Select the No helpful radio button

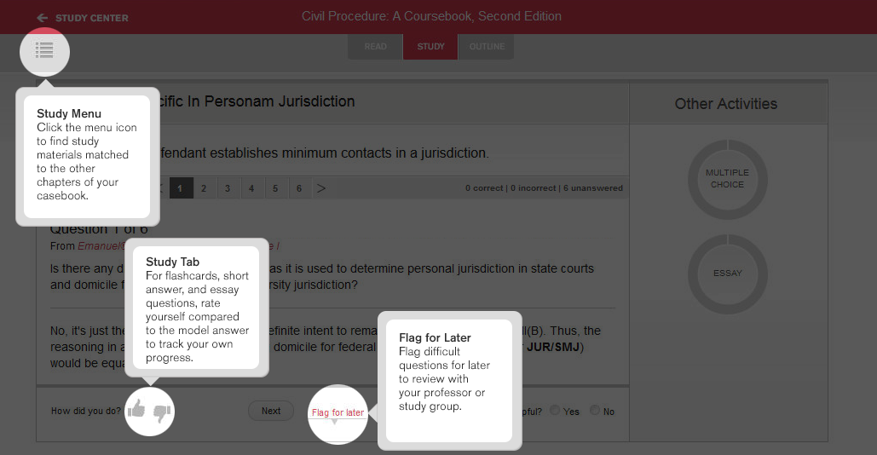pyautogui.click(x=595, y=411)
